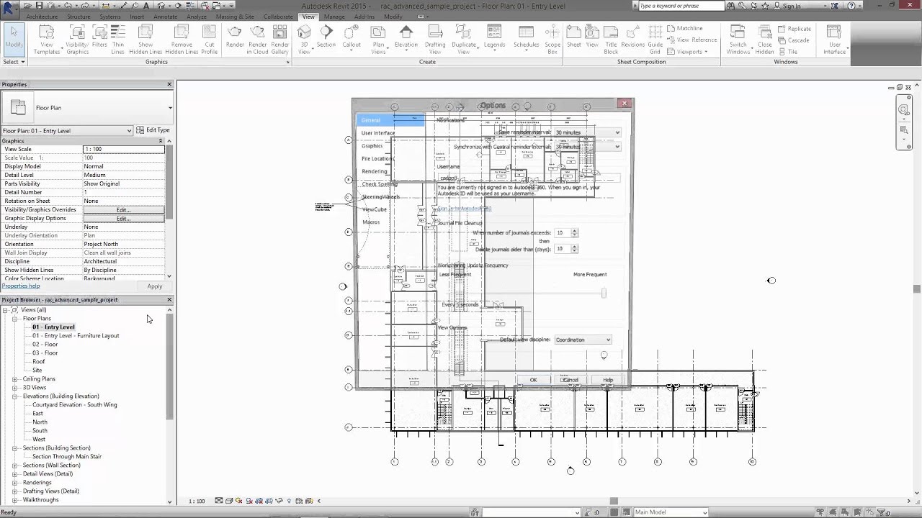Select the Cut Profile tool
The height and width of the screenshot is (518, 922).
click(x=209, y=40)
